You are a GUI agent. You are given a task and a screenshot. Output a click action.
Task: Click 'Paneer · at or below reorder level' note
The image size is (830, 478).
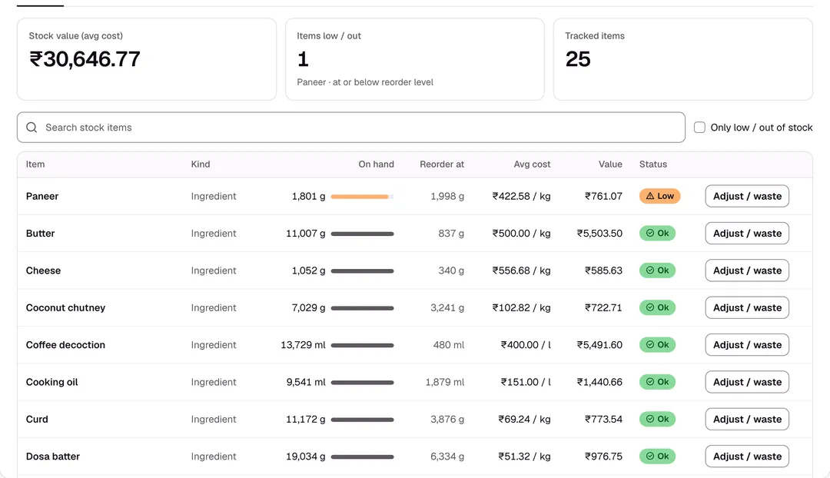(x=365, y=82)
